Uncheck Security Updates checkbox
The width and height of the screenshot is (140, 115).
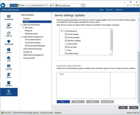tap(66, 37)
